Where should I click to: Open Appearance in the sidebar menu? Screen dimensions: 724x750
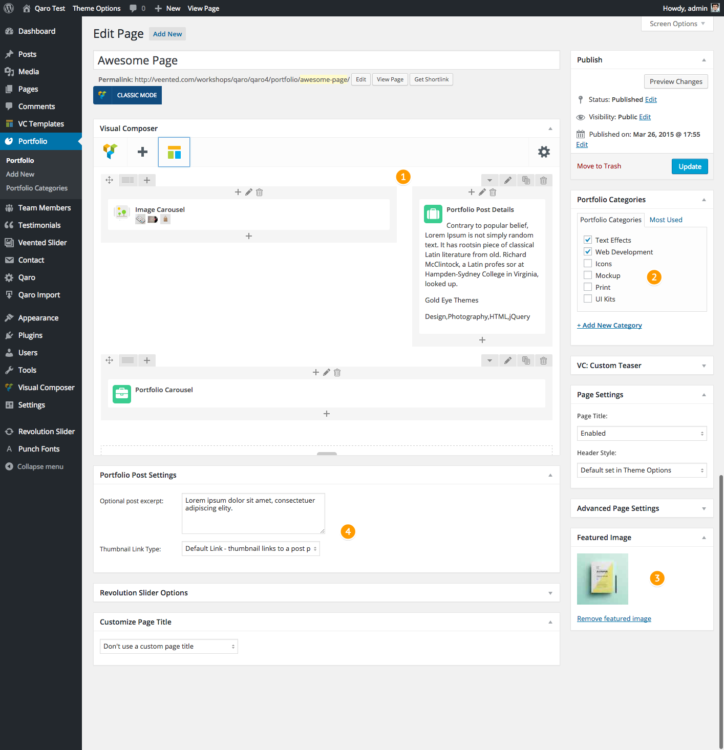click(38, 318)
